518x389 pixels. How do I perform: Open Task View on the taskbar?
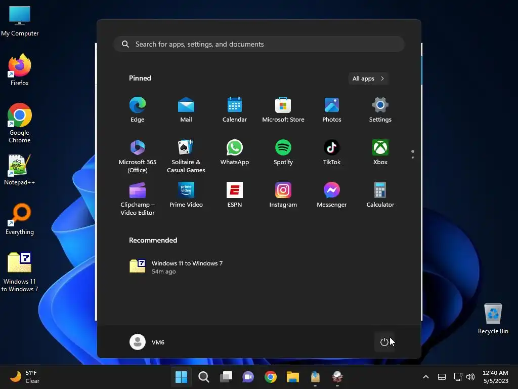(x=226, y=377)
